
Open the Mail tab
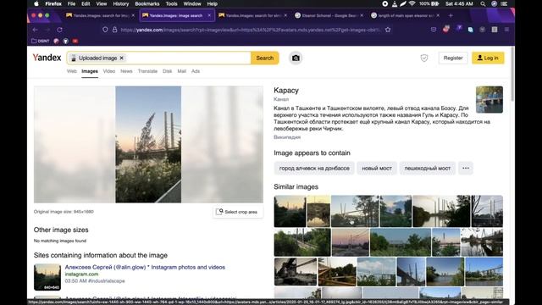[181, 71]
